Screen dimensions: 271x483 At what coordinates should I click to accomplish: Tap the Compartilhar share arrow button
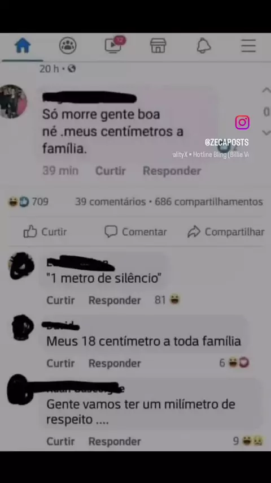tap(226, 232)
